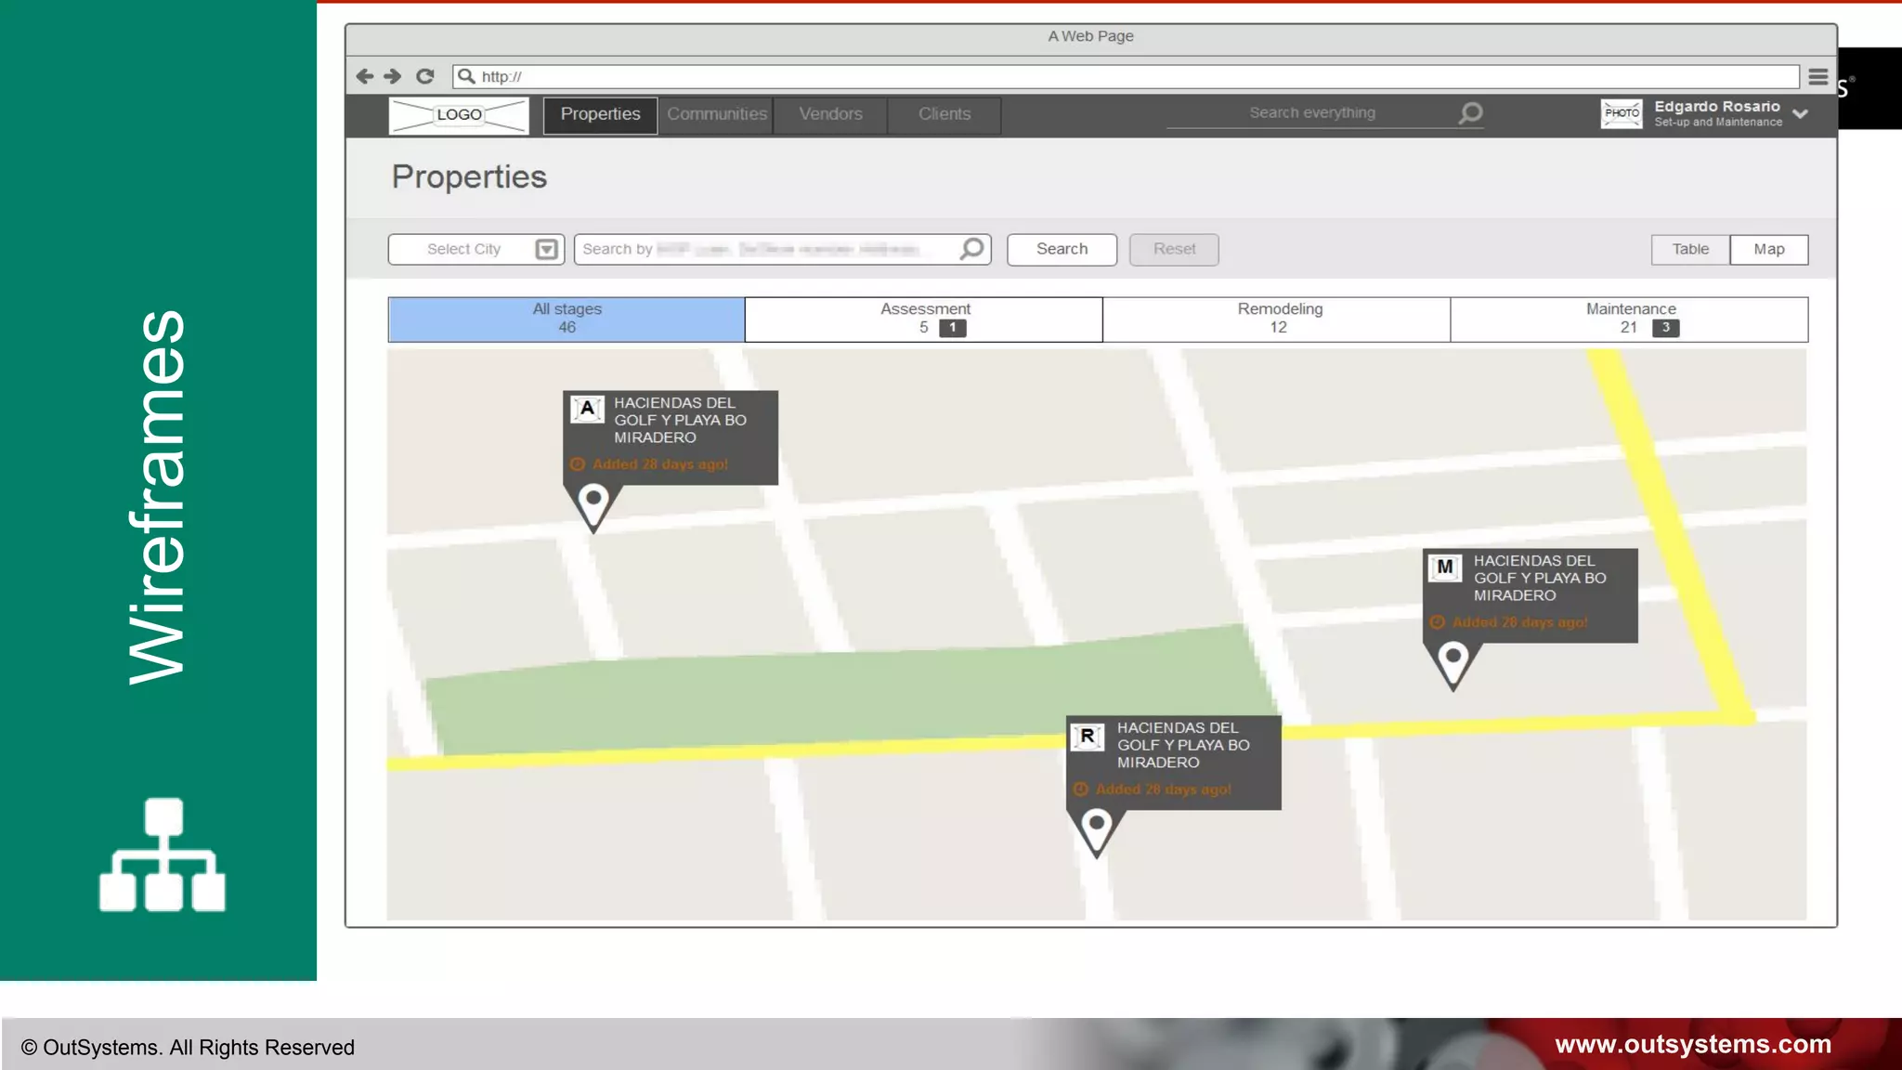The image size is (1902, 1070).
Task: Click the global search magnifier icon
Action: pos(1471,113)
